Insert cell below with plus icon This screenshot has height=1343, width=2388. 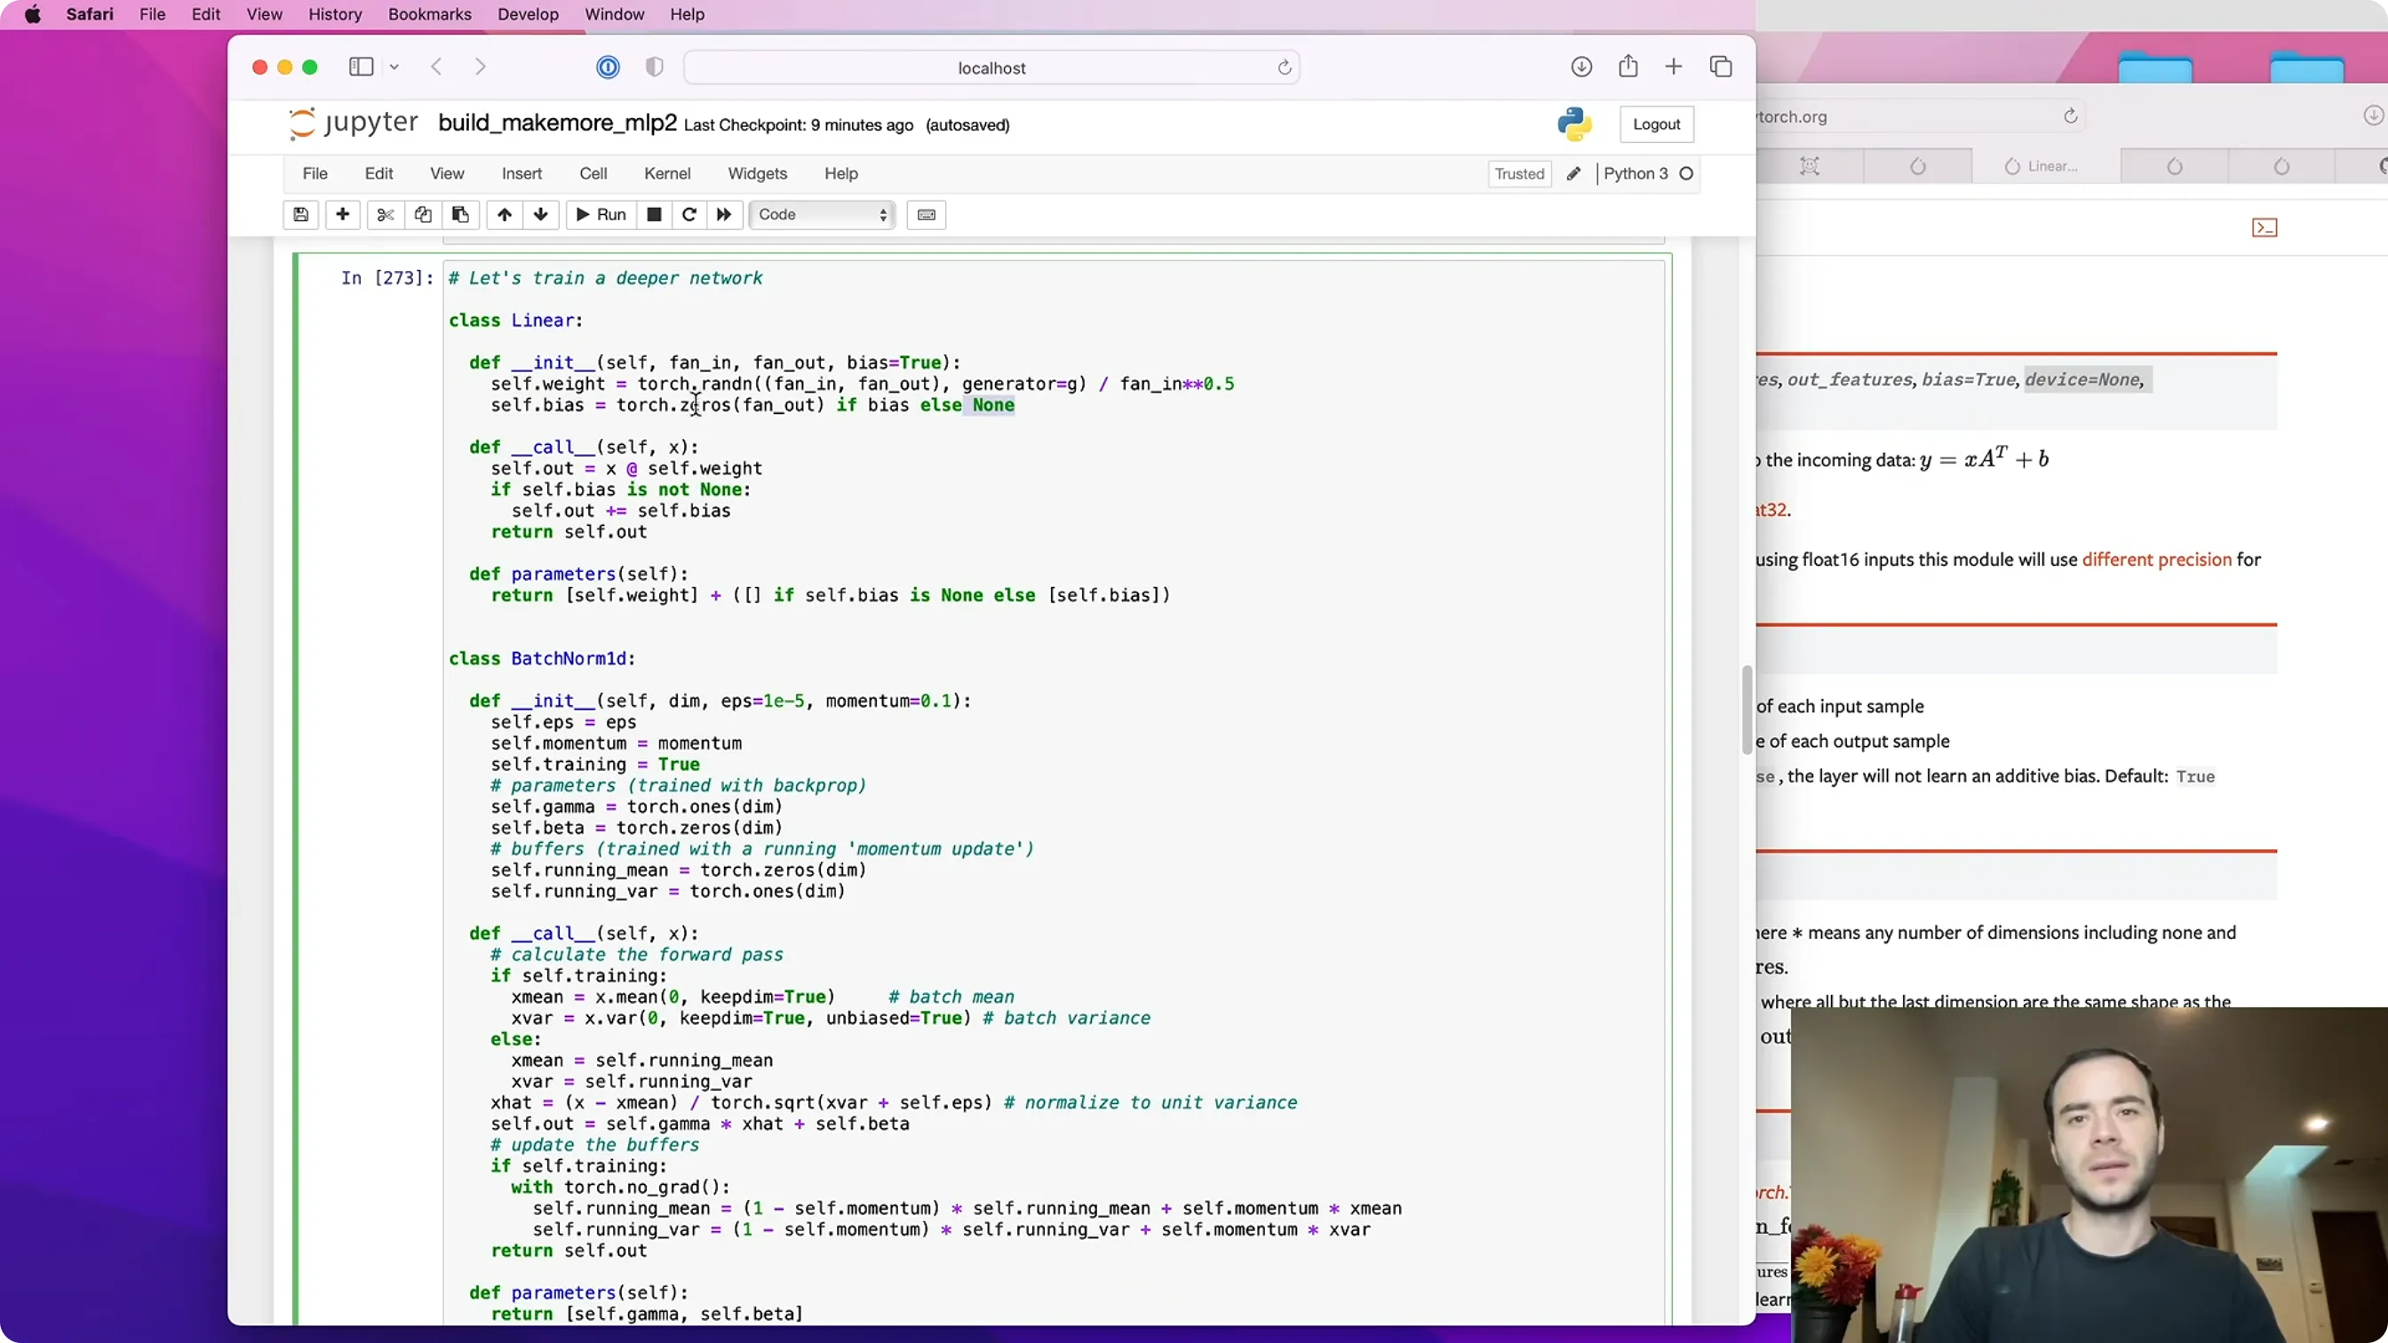click(x=343, y=215)
